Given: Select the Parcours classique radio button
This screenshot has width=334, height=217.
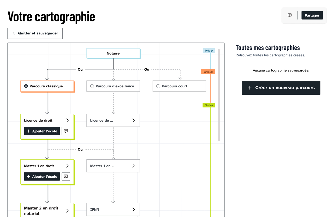Looking at the screenshot, I should (26, 86).
